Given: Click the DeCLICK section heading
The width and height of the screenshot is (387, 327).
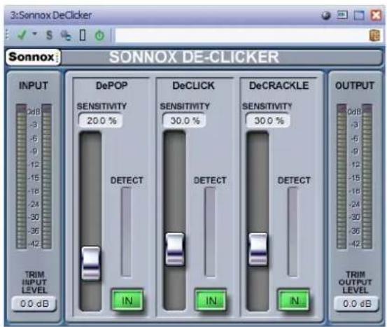Looking at the screenshot, I should click(193, 85).
